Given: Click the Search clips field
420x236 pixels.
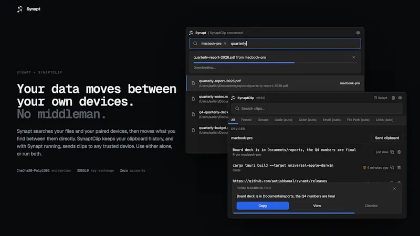Looking at the screenshot, I should pyautogui.click(x=317, y=109).
